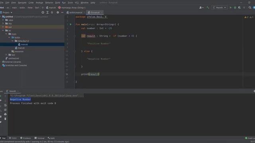Screen dimensions: 255x143
Task: Expand the .idea folder in the tree
Action: point(3,20)
